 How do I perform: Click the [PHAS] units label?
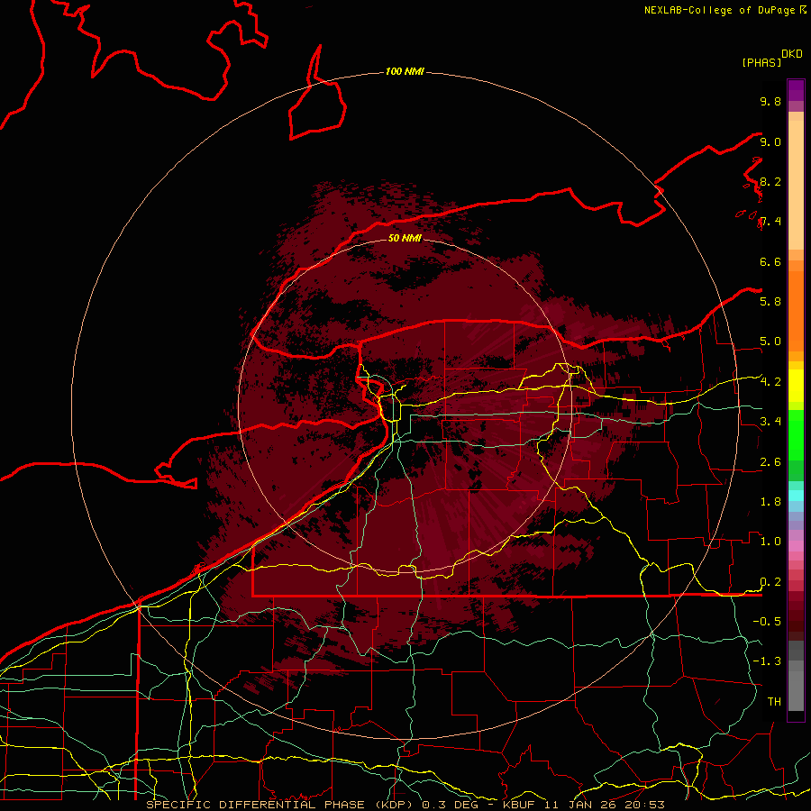pyautogui.click(x=761, y=62)
